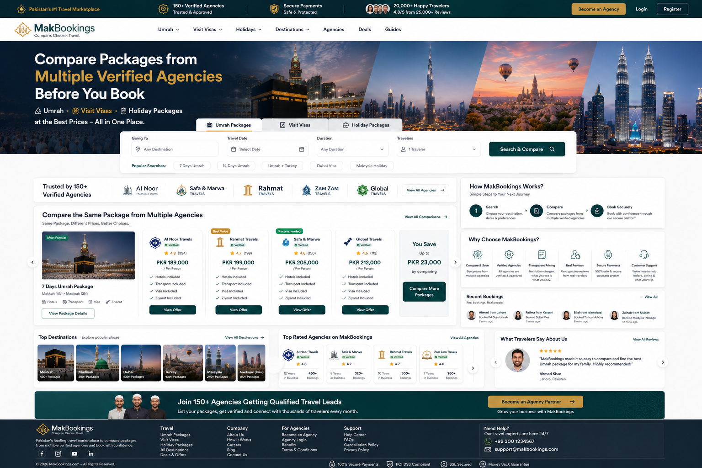
Task: Open the YouTube icon in footer
Action: pos(74,454)
